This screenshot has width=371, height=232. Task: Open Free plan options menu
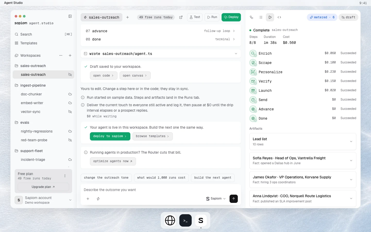tap(65, 176)
